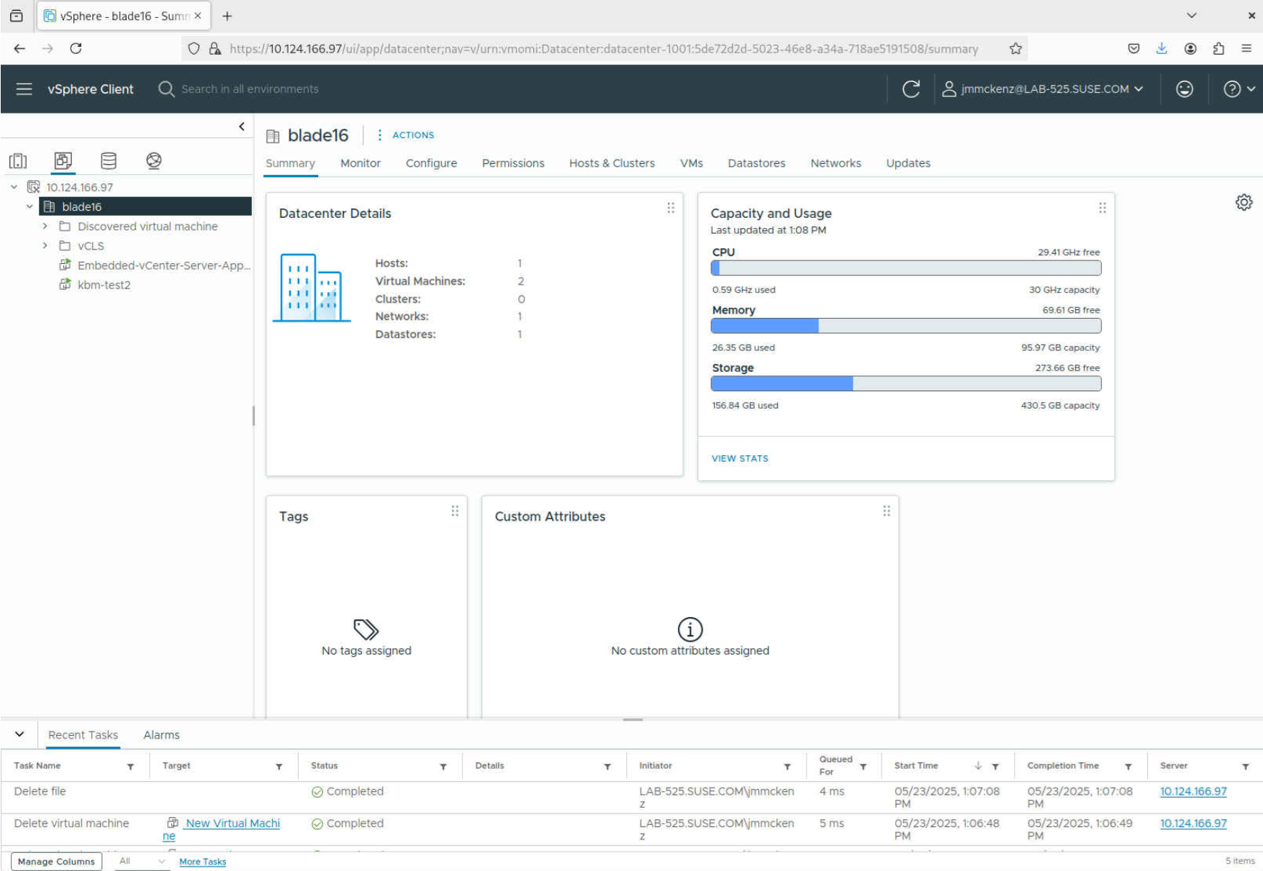Toggle the filter funnel on the Target column

pyautogui.click(x=279, y=766)
